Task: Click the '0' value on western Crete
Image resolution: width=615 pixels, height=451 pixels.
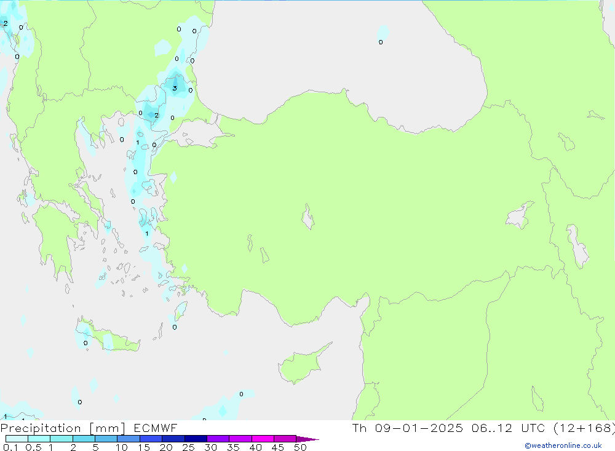Action: [x=85, y=343]
